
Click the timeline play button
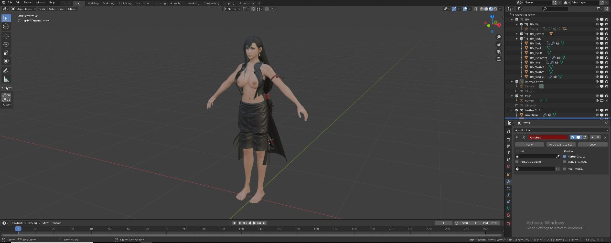point(255,223)
